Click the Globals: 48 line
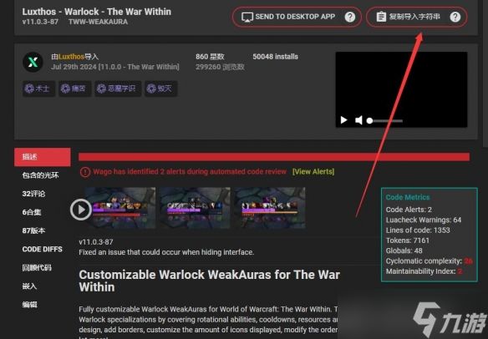Screen dimensions: 488x339 tap(404, 250)
